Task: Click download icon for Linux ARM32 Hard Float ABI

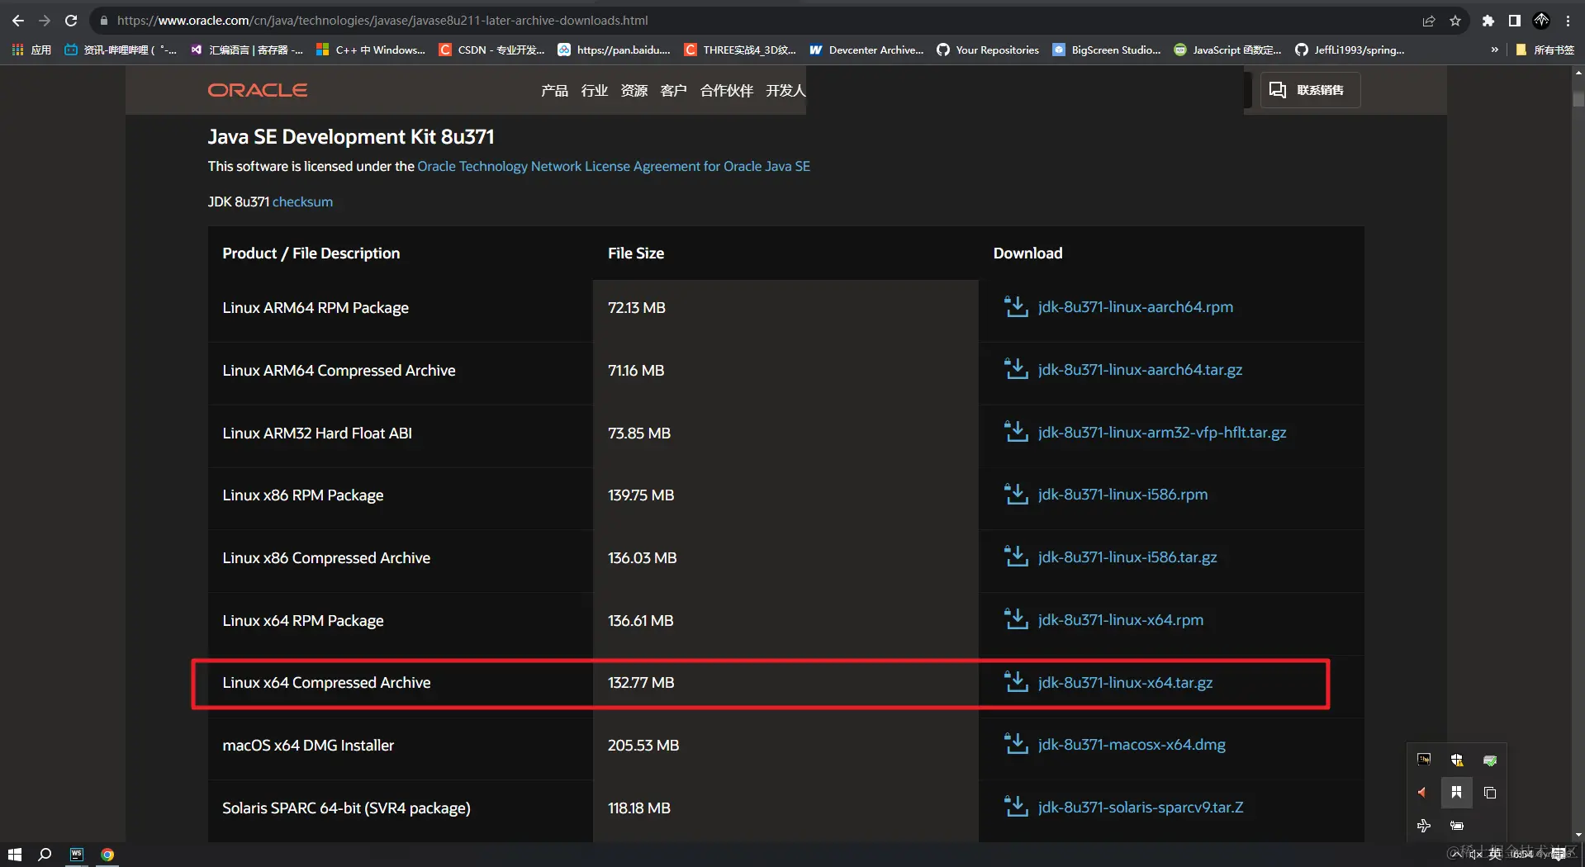Action: (x=1015, y=432)
